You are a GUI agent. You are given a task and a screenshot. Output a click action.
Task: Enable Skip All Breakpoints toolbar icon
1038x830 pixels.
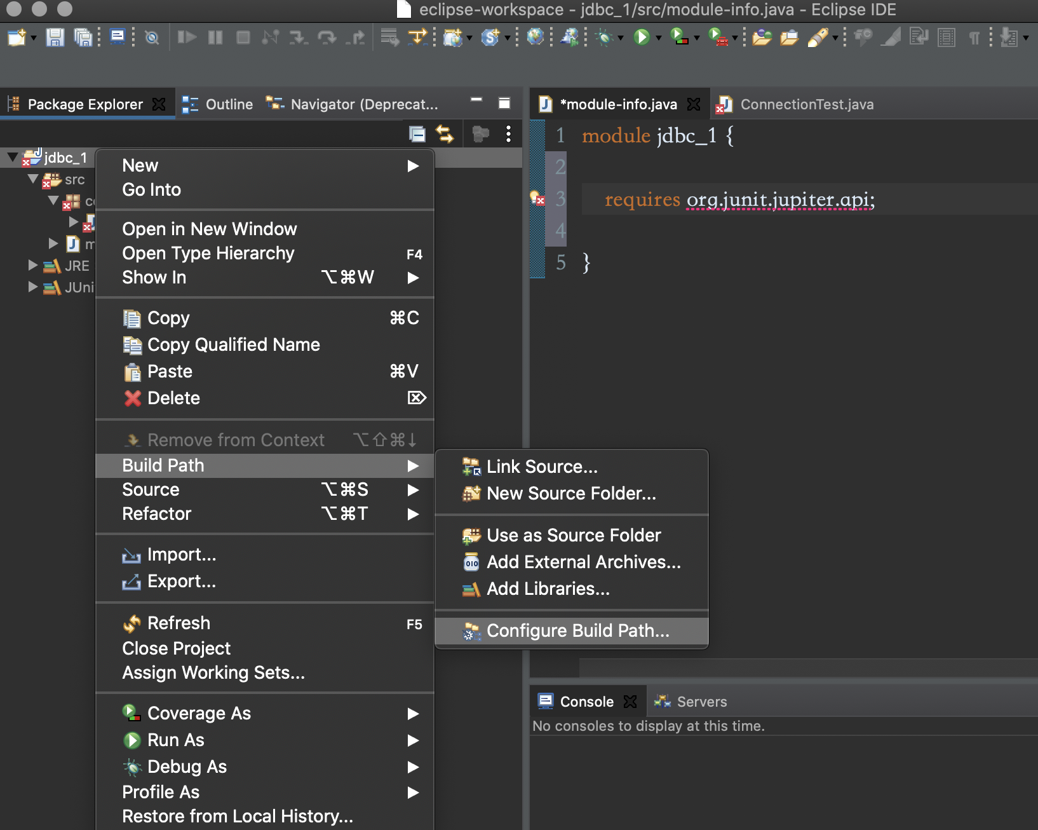pyautogui.click(x=152, y=37)
